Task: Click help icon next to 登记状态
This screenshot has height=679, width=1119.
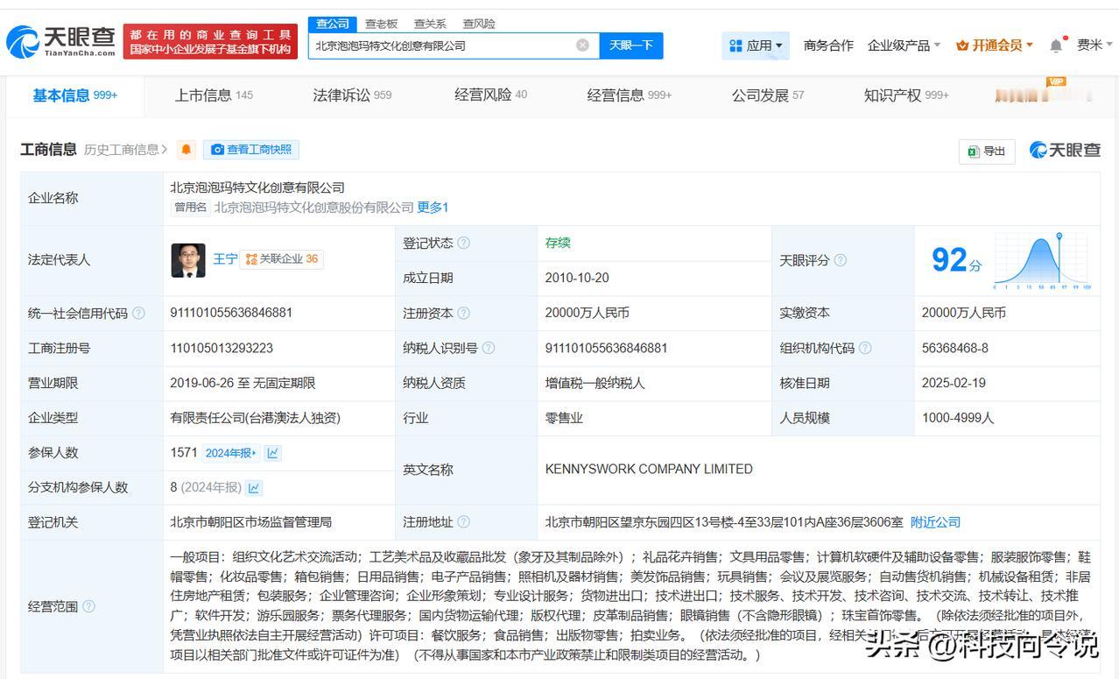Action: point(463,243)
